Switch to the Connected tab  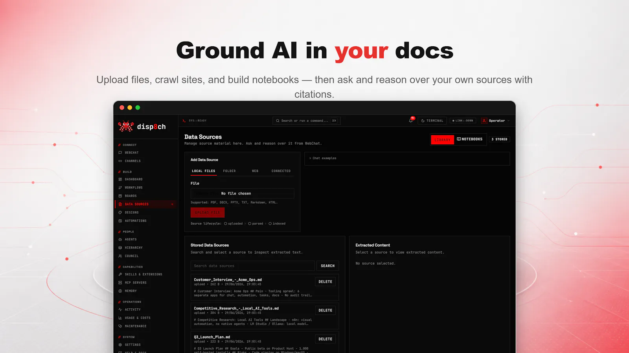point(281,171)
